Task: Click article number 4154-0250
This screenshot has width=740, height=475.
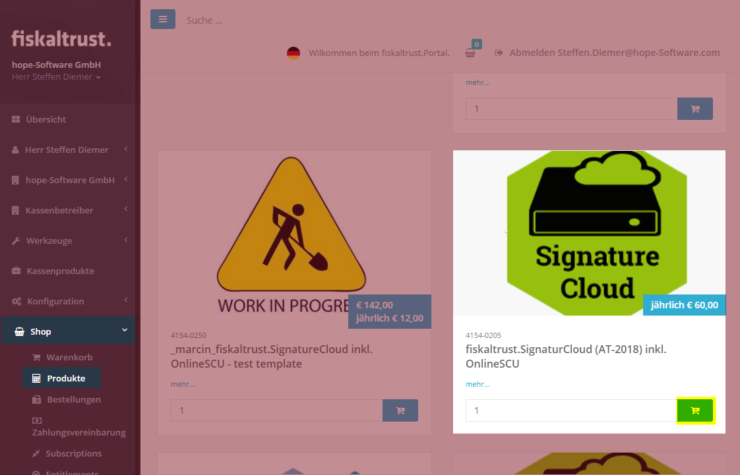Action: pyautogui.click(x=189, y=335)
